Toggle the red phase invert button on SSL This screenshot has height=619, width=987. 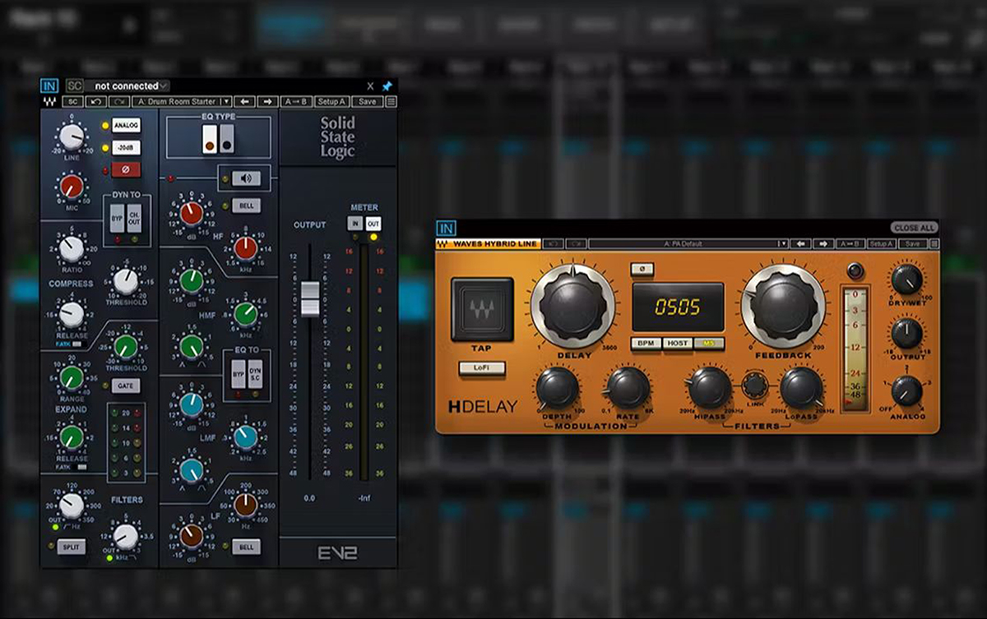click(x=126, y=169)
